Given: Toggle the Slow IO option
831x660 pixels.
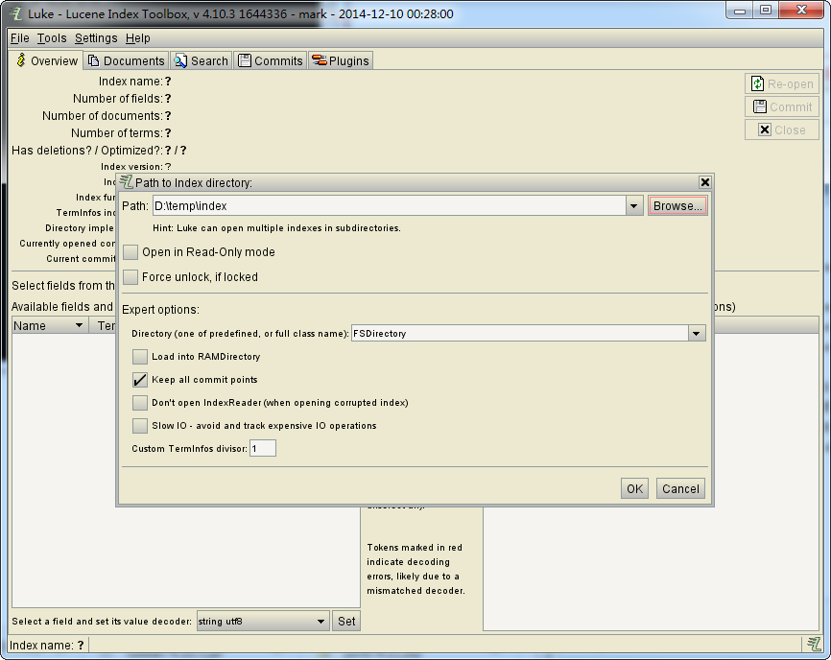Looking at the screenshot, I should [140, 425].
